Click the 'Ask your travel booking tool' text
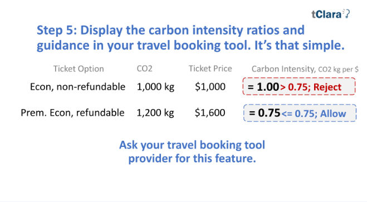The height and width of the screenshot is (202, 367). click(x=192, y=145)
